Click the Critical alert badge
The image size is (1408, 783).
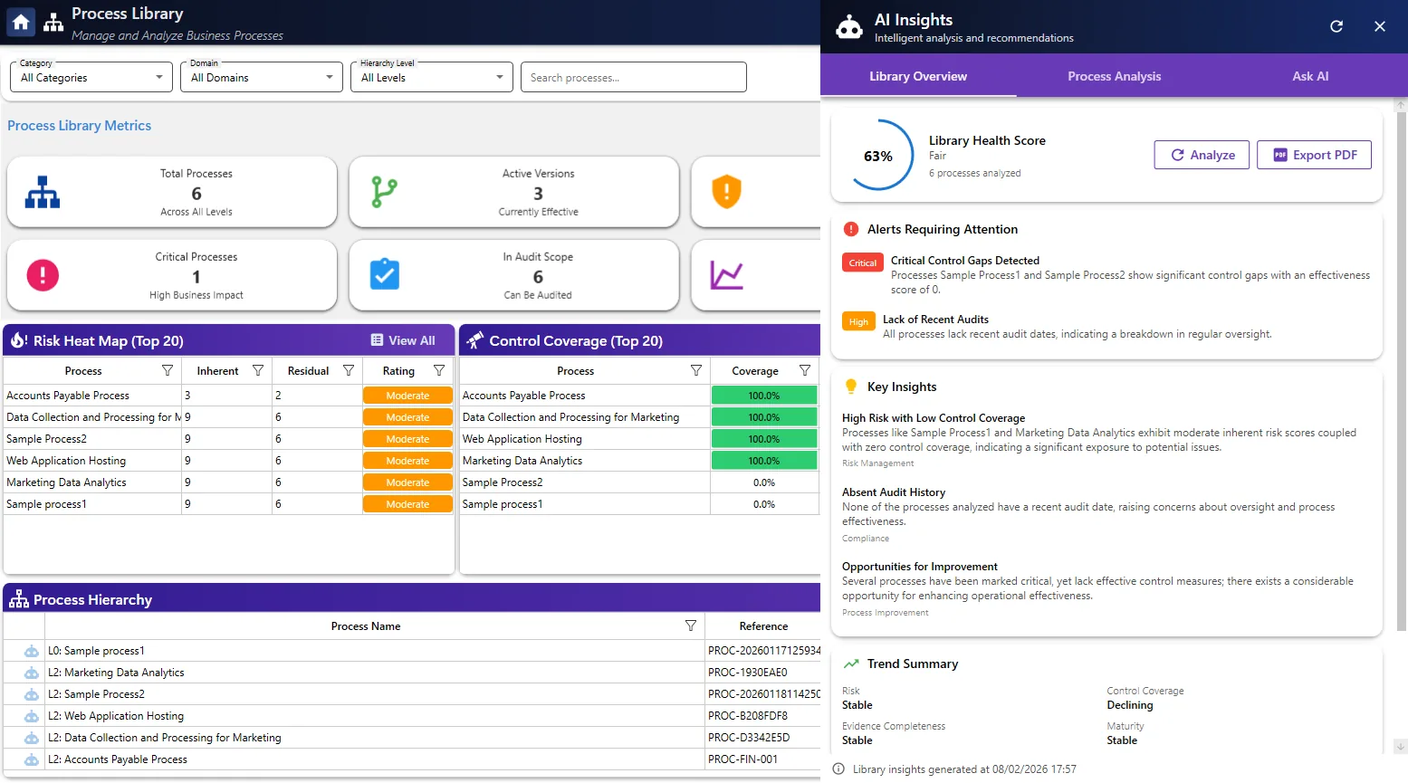pyautogui.click(x=862, y=263)
